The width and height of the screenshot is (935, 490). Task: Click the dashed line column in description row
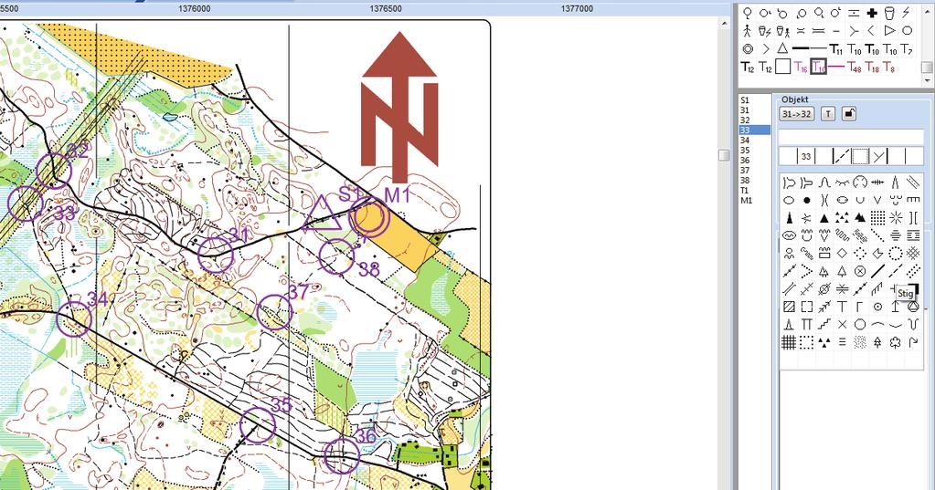841,156
